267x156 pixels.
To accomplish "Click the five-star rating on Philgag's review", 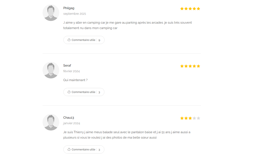I will tap(190, 9).
